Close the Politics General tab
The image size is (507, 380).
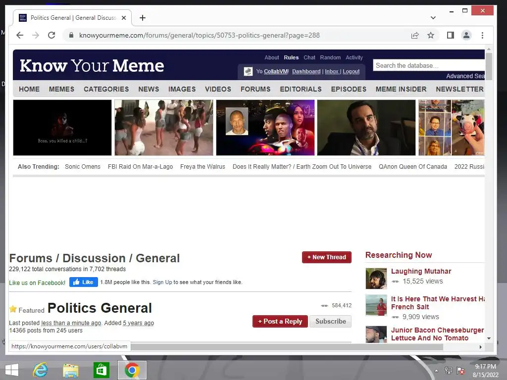tap(123, 18)
